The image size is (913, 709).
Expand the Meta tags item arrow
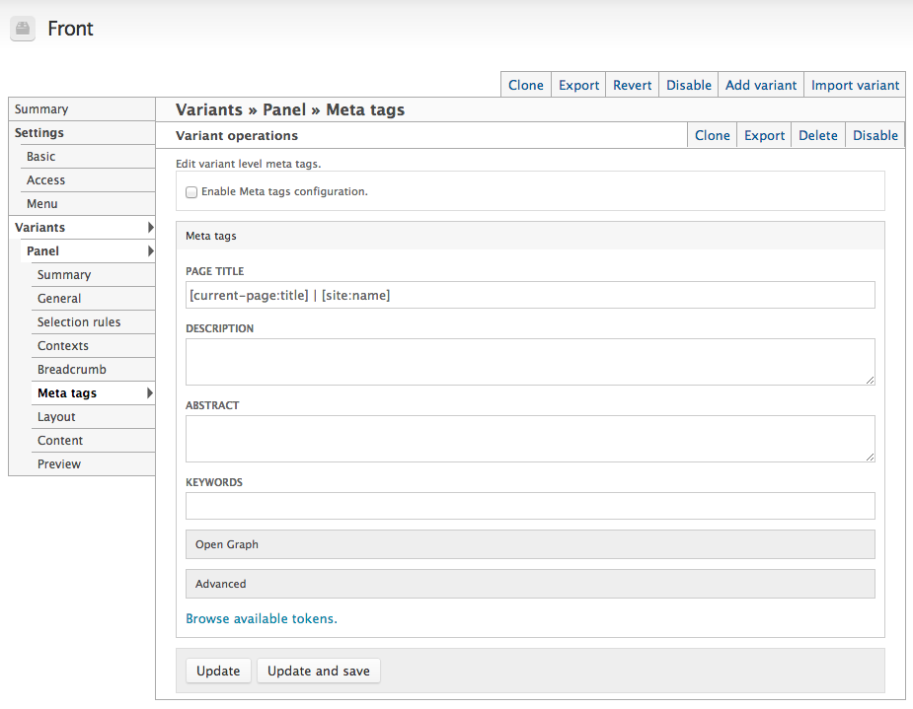tap(152, 392)
